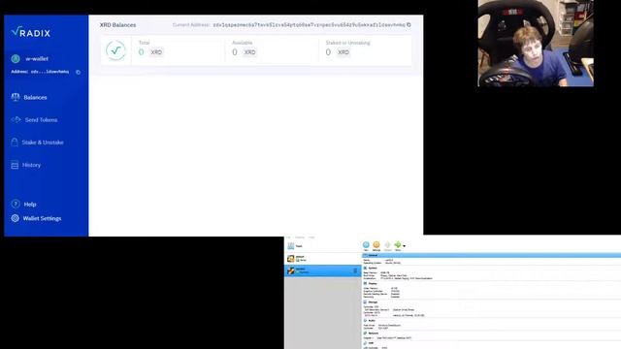Viewport: 621px width, 349px height.
Task: Click the Storage section header in VirtualBox
Action: [x=371, y=302]
